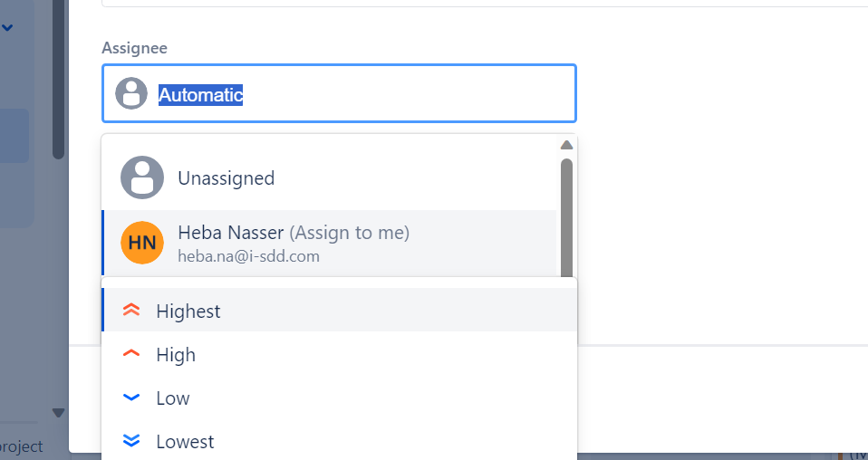Click the assignee list scroll-up arrow
868x460 pixels.
click(x=566, y=145)
